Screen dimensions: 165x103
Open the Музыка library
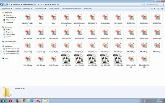tap(8, 37)
